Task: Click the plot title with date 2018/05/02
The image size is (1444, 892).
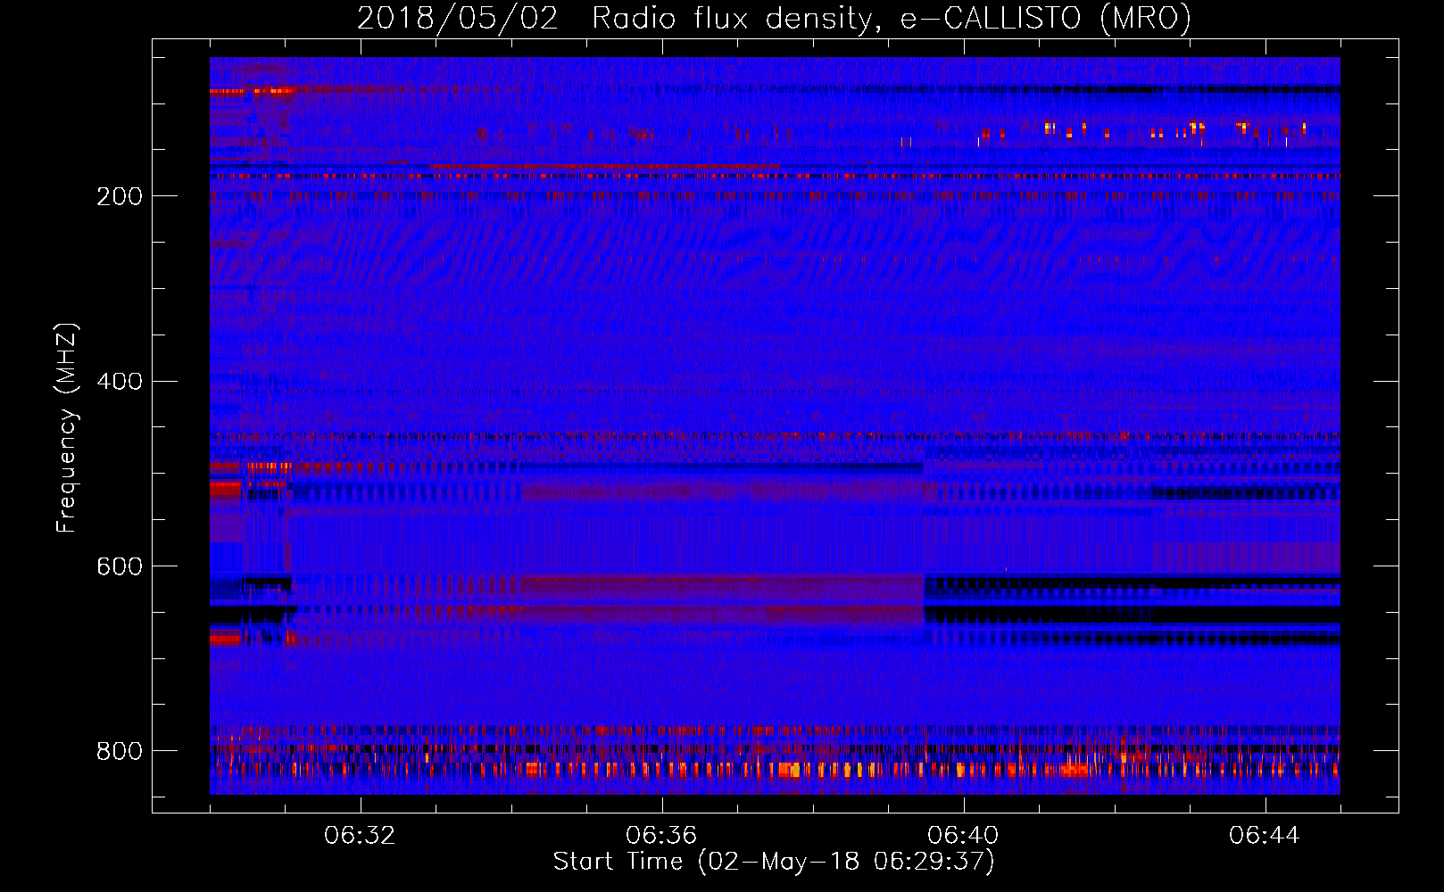Action: tap(774, 18)
